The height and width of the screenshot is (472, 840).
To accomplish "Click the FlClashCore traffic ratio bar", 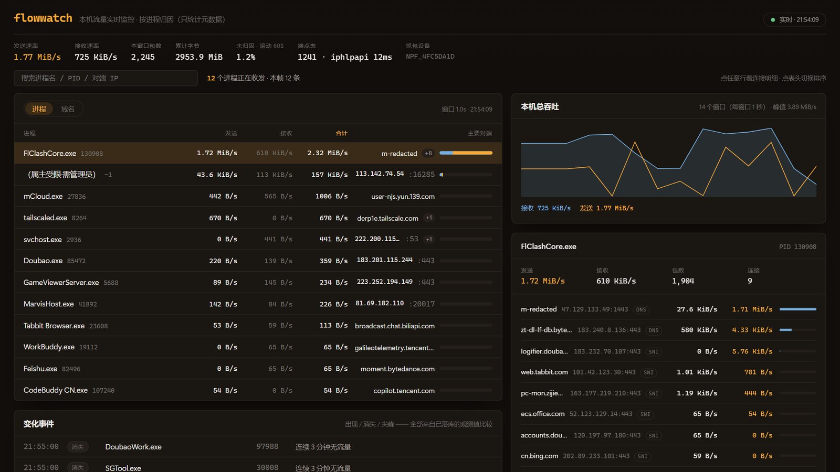I will pyautogui.click(x=466, y=153).
